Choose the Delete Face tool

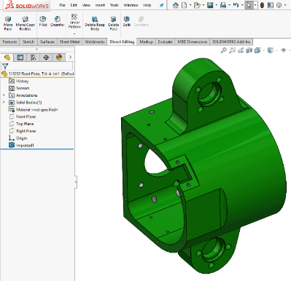click(114, 23)
